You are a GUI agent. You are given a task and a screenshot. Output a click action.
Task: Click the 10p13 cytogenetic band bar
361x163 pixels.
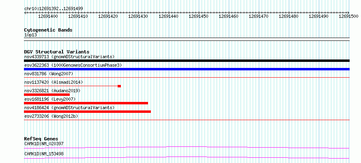pos(187,39)
